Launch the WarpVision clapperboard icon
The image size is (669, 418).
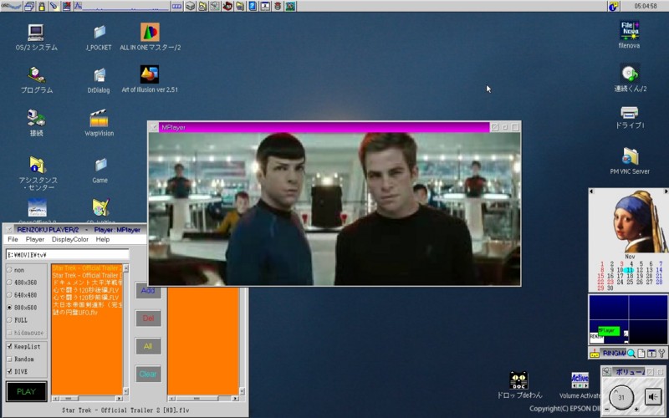(99, 118)
